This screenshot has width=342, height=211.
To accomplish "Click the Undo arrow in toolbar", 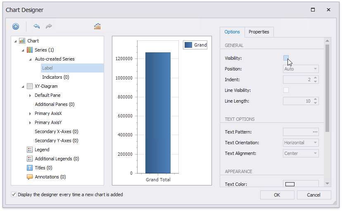I will pyautogui.click(x=37, y=26).
